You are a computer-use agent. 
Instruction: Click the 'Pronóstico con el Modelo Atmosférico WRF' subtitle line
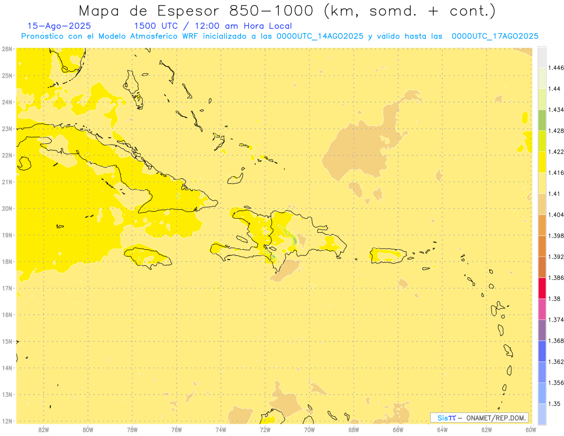pos(280,36)
